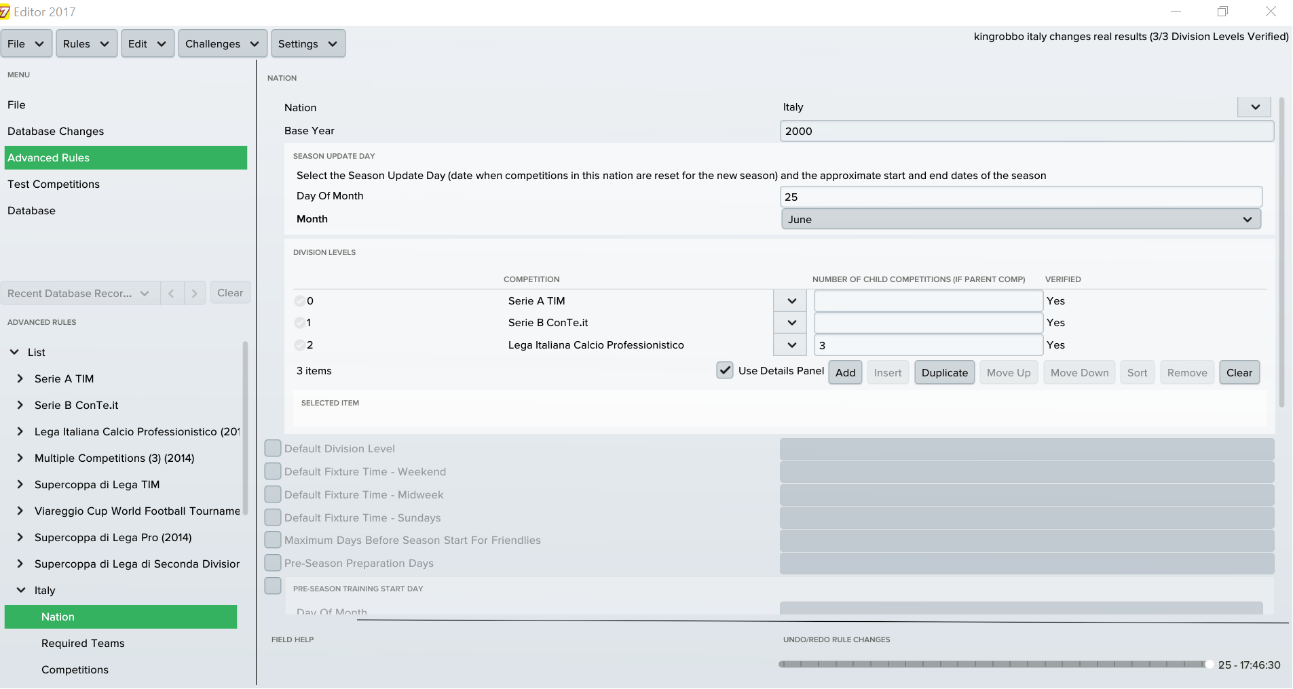Screen dimensions: 1293x689
Task: Enable Default Division Level checkbox
Action: (x=273, y=448)
